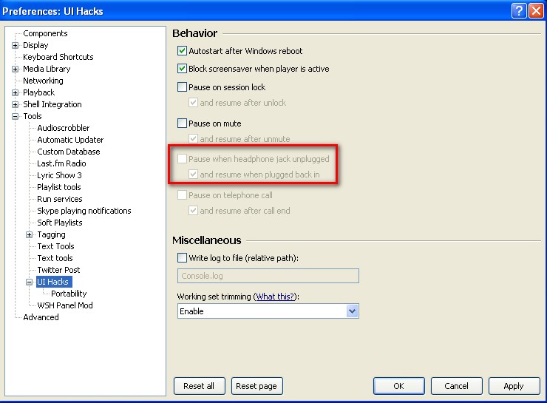
Task: Open Skype playing notifications page
Action: 84,211
